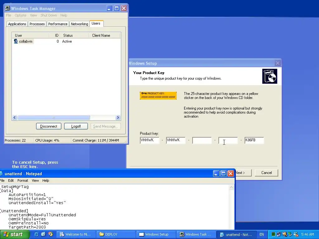Sort by User column header
This screenshot has height=239, width=319.
coord(31,35)
